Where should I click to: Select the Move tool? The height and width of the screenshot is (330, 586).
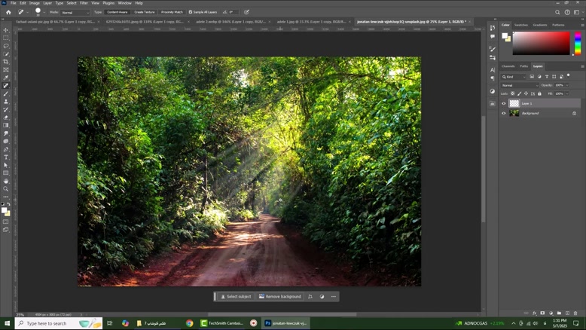(5, 30)
